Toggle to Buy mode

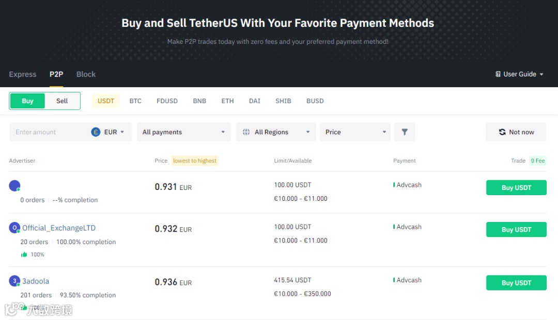point(28,101)
